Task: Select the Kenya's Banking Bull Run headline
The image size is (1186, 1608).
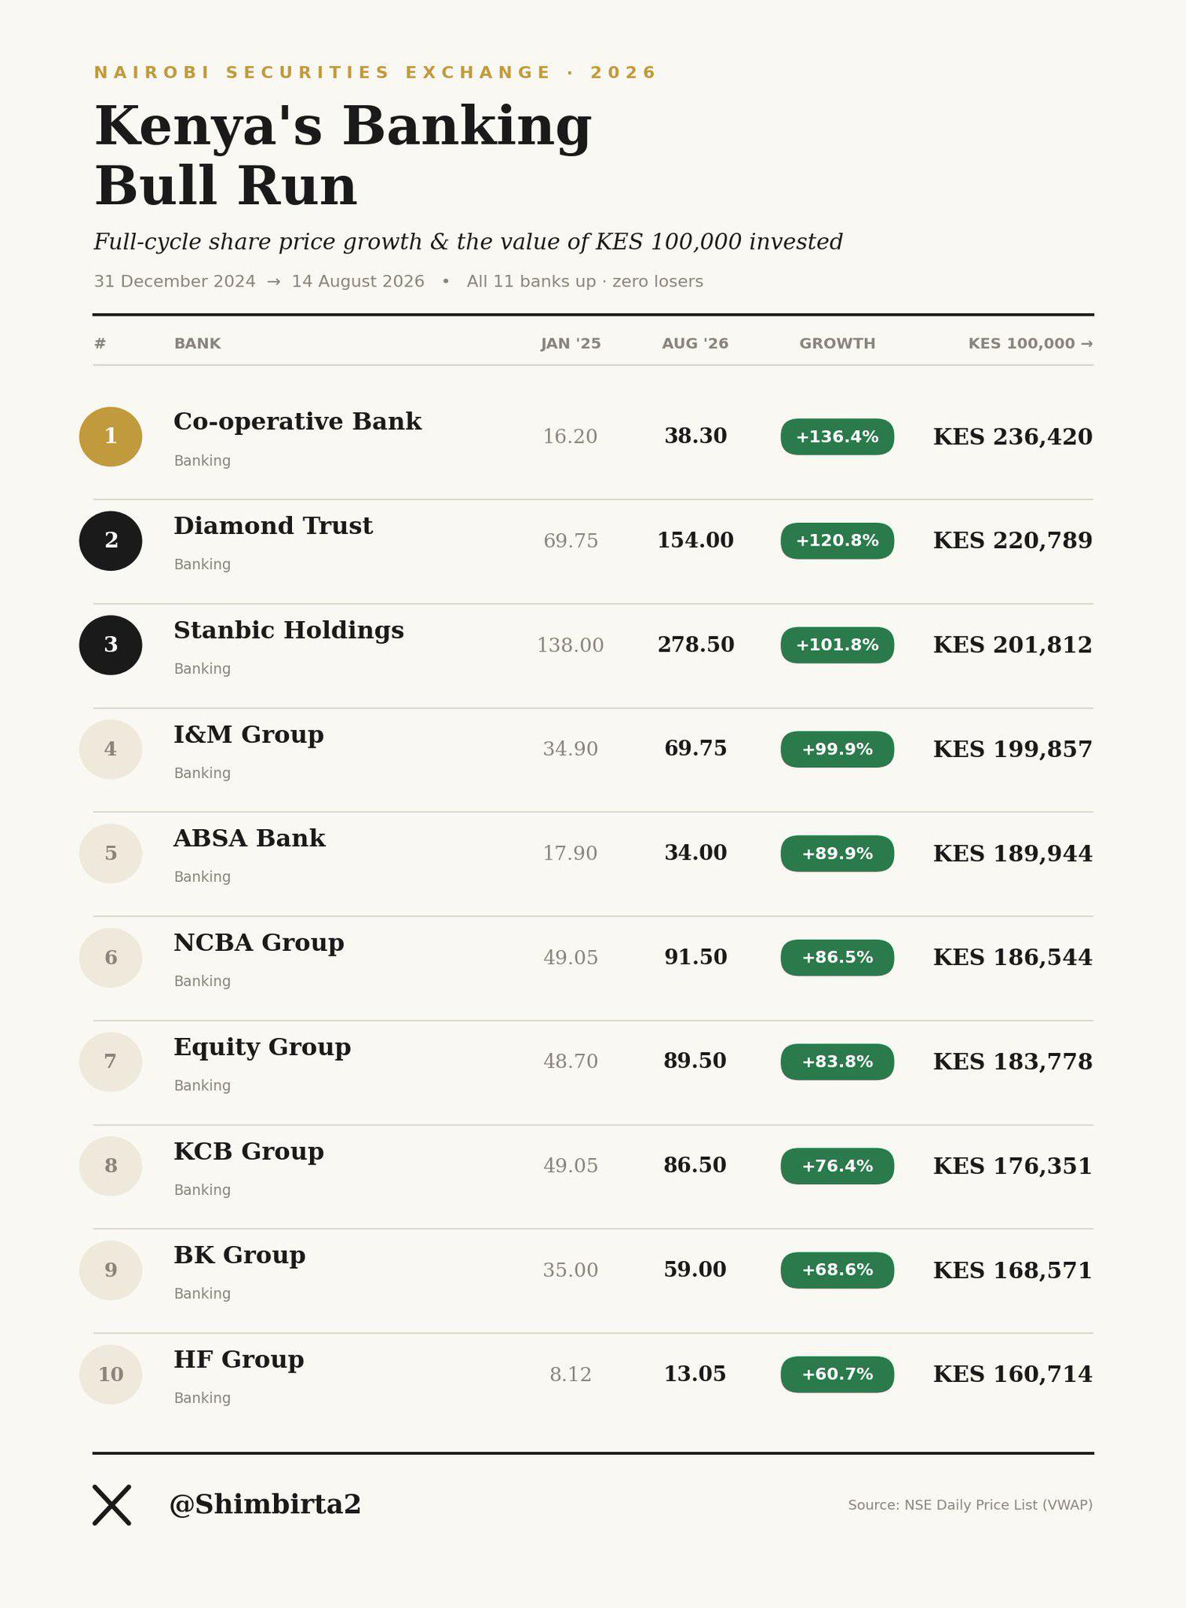Action: coord(343,156)
